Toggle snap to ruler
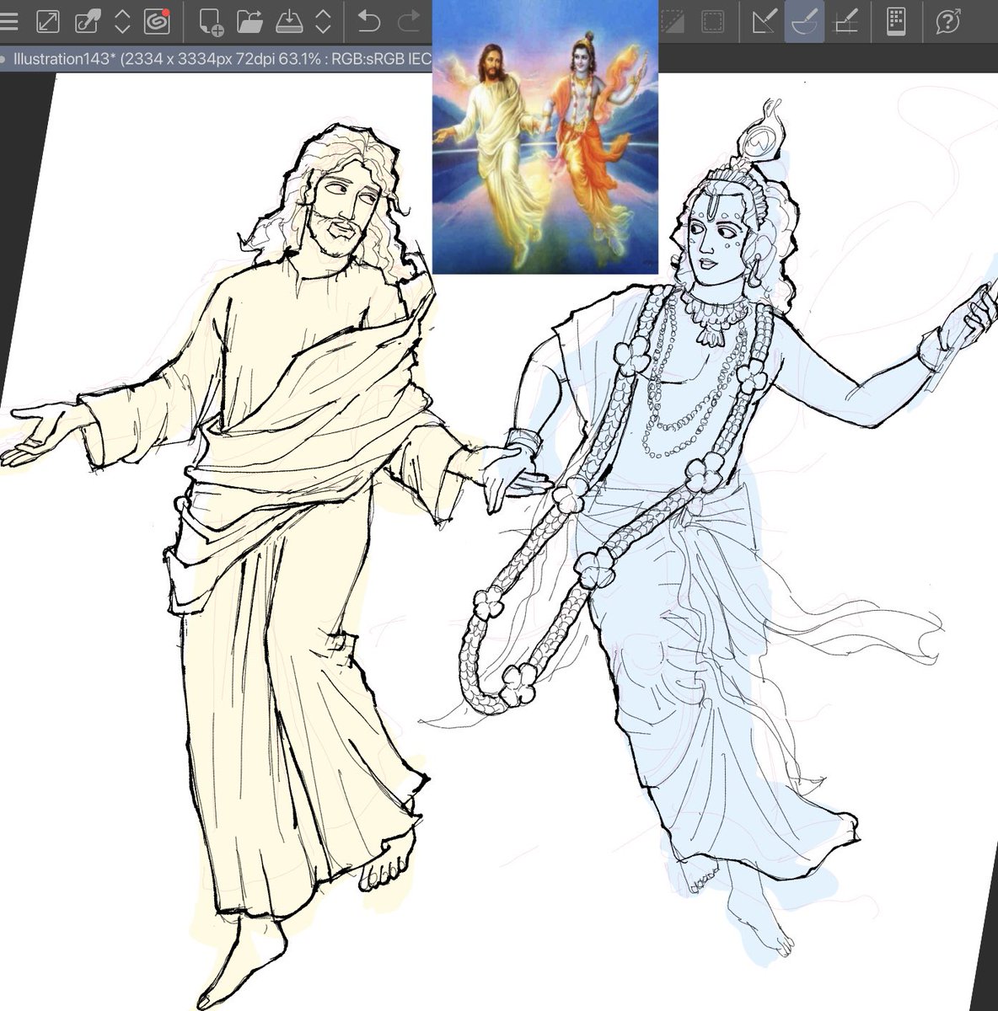Image resolution: width=998 pixels, height=1011 pixels. pos(764,21)
